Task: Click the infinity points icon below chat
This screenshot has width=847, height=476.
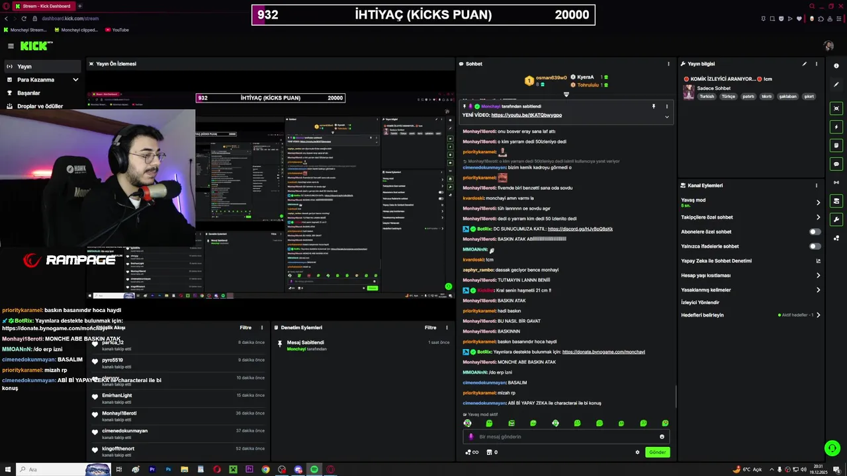Action: [472, 452]
